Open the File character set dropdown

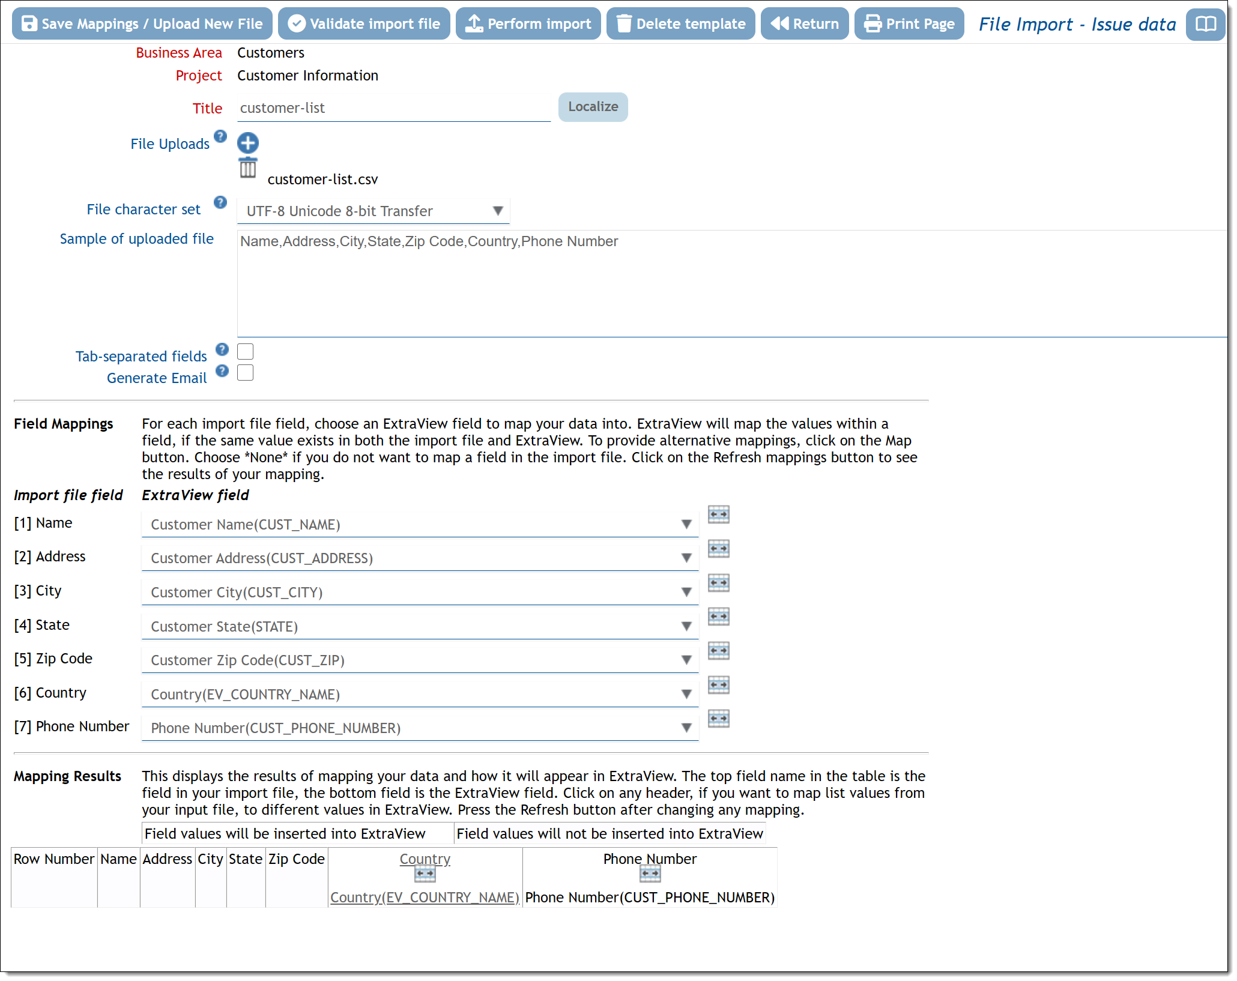tap(373, 211)
